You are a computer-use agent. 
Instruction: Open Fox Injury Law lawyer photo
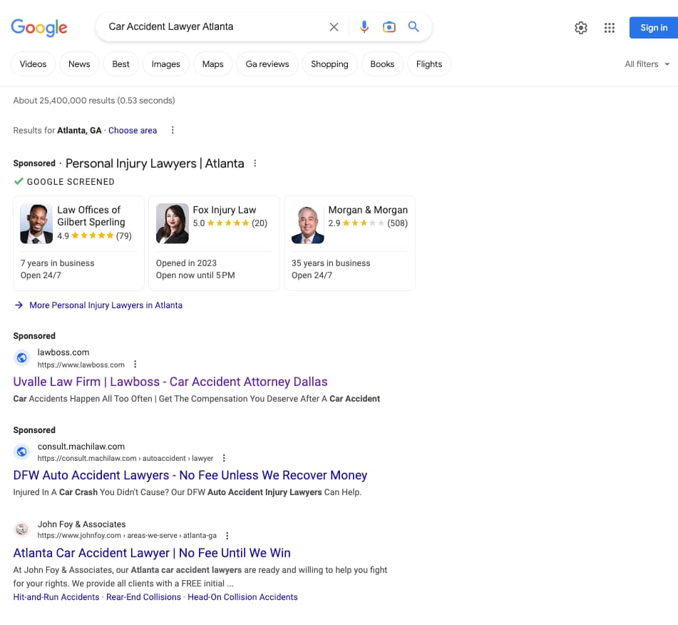click(172, 224)
